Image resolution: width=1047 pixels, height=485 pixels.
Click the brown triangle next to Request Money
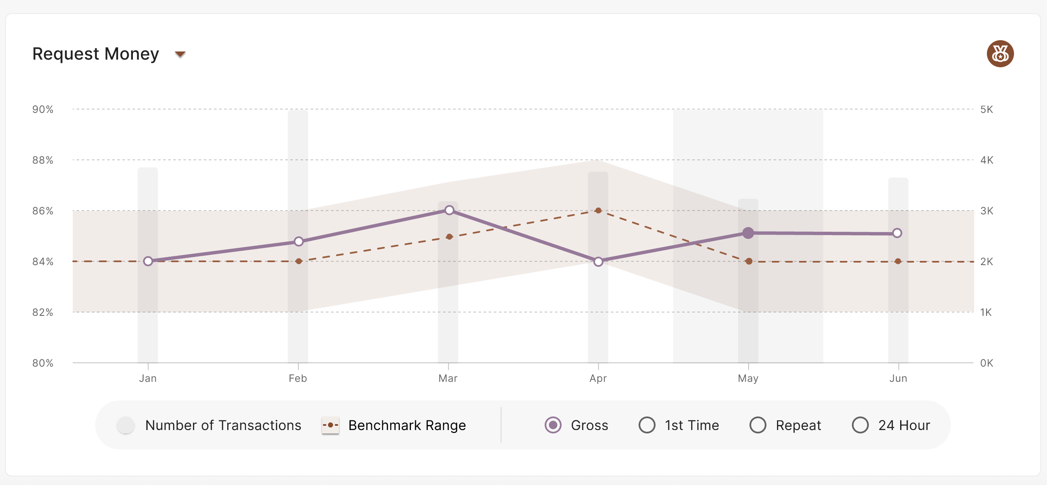coord(180,53)
